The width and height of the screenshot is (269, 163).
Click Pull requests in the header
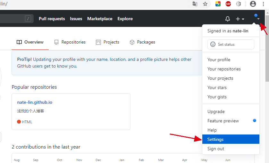[52, 19]
